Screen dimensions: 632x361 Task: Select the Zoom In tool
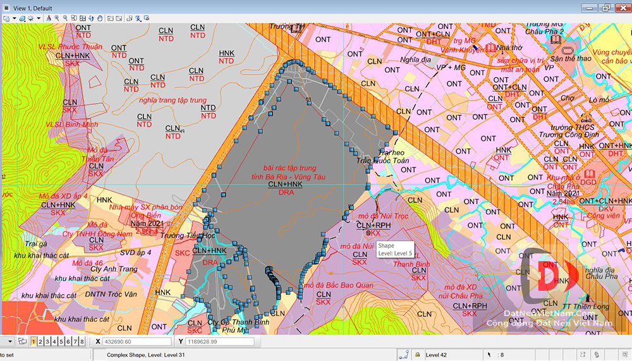coord(57,18)
